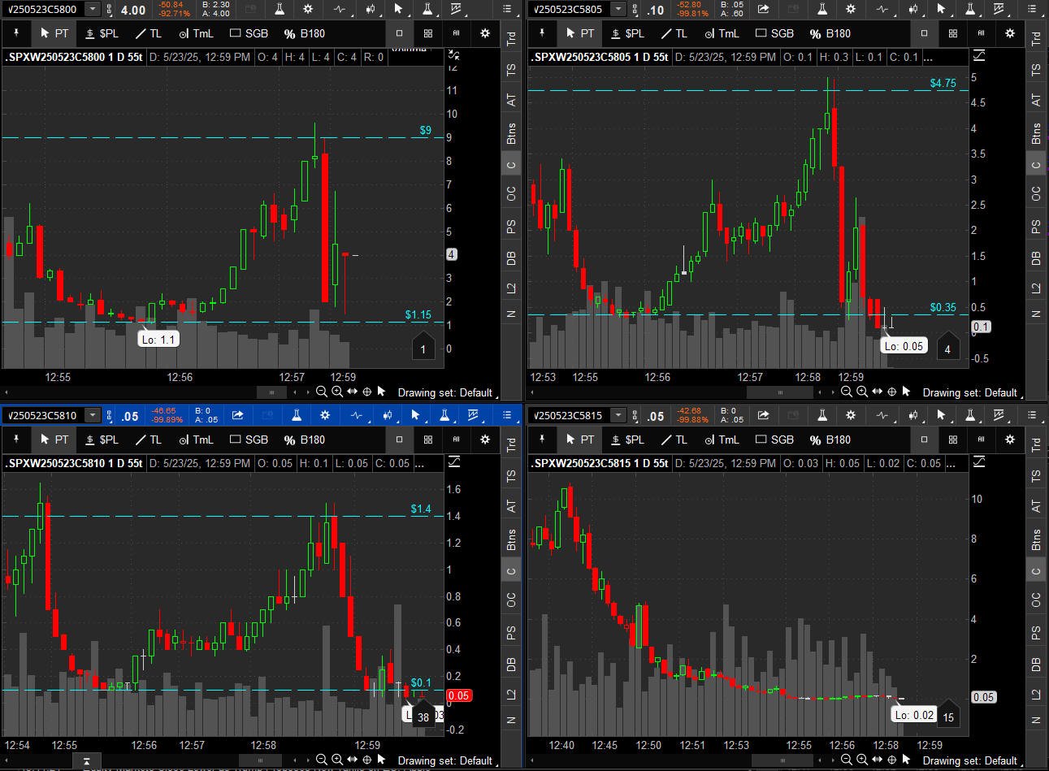
Task: Click the share icon in C5810 chart header
Action: click(237, 415)
